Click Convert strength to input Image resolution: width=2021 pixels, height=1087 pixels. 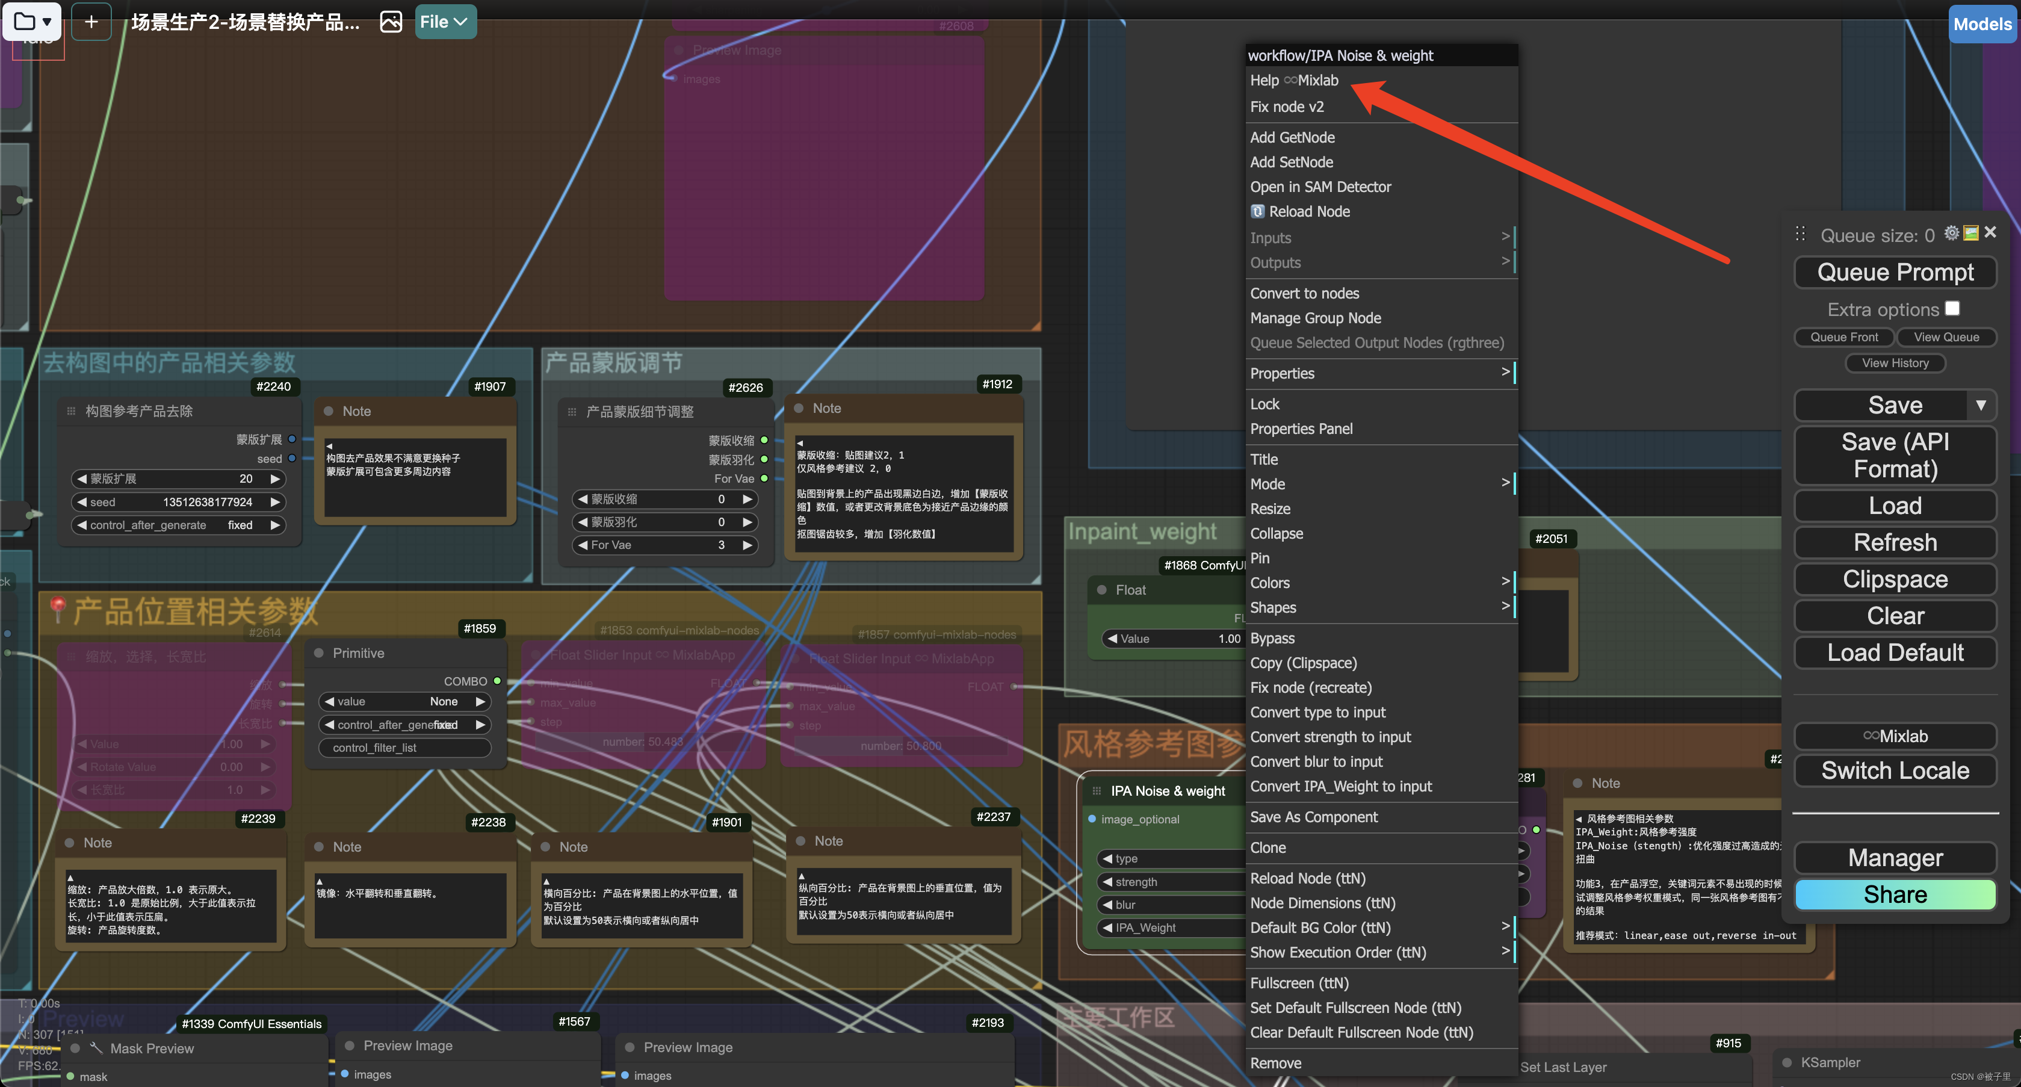click(x=1330, y=736)
